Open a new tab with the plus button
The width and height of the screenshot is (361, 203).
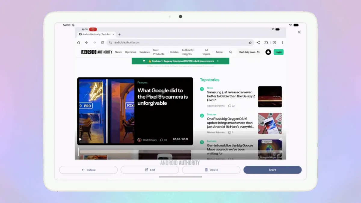point(119,34)
